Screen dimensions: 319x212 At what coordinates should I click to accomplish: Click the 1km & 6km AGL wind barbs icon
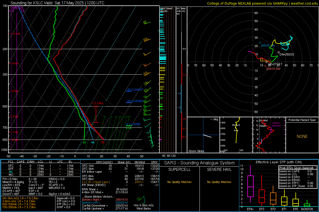(141, 200)
